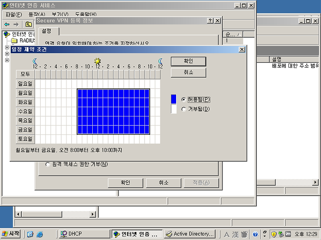Viewport: 321px width, 240px height.
Task: Open the Help (도움말) menu
Action: click(x=86, y=14)
